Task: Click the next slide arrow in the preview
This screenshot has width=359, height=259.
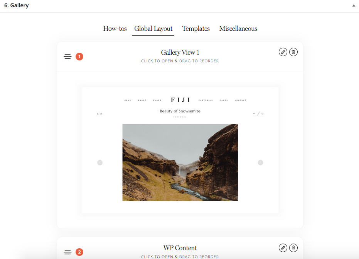Action: tap(261, 162)
